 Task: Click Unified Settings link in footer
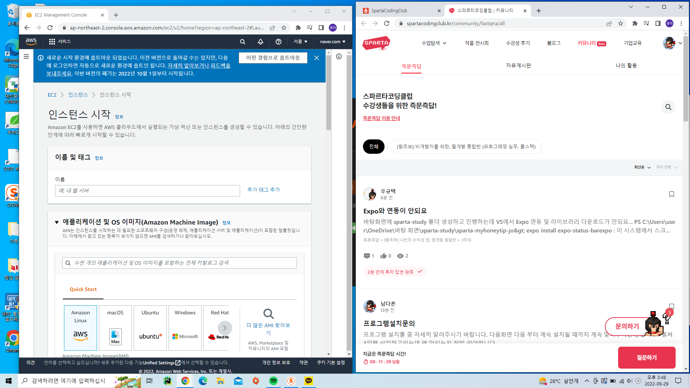(161, 363)
